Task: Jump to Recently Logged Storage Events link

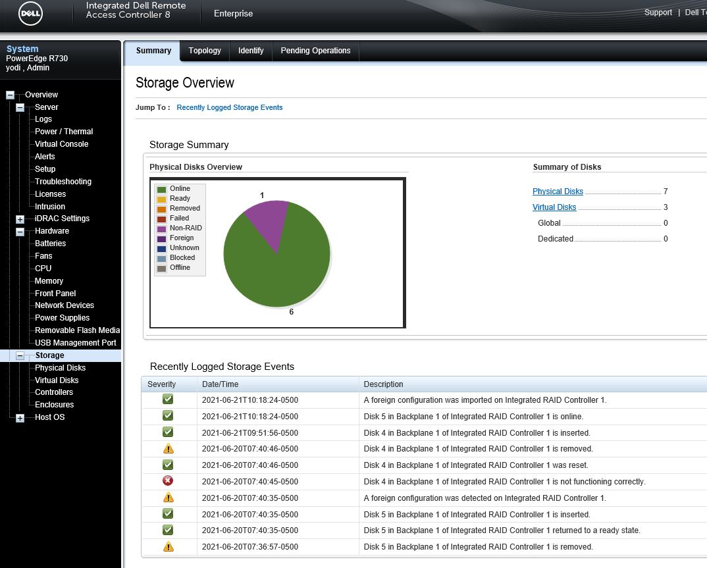Action: click(x=230, y=107)
